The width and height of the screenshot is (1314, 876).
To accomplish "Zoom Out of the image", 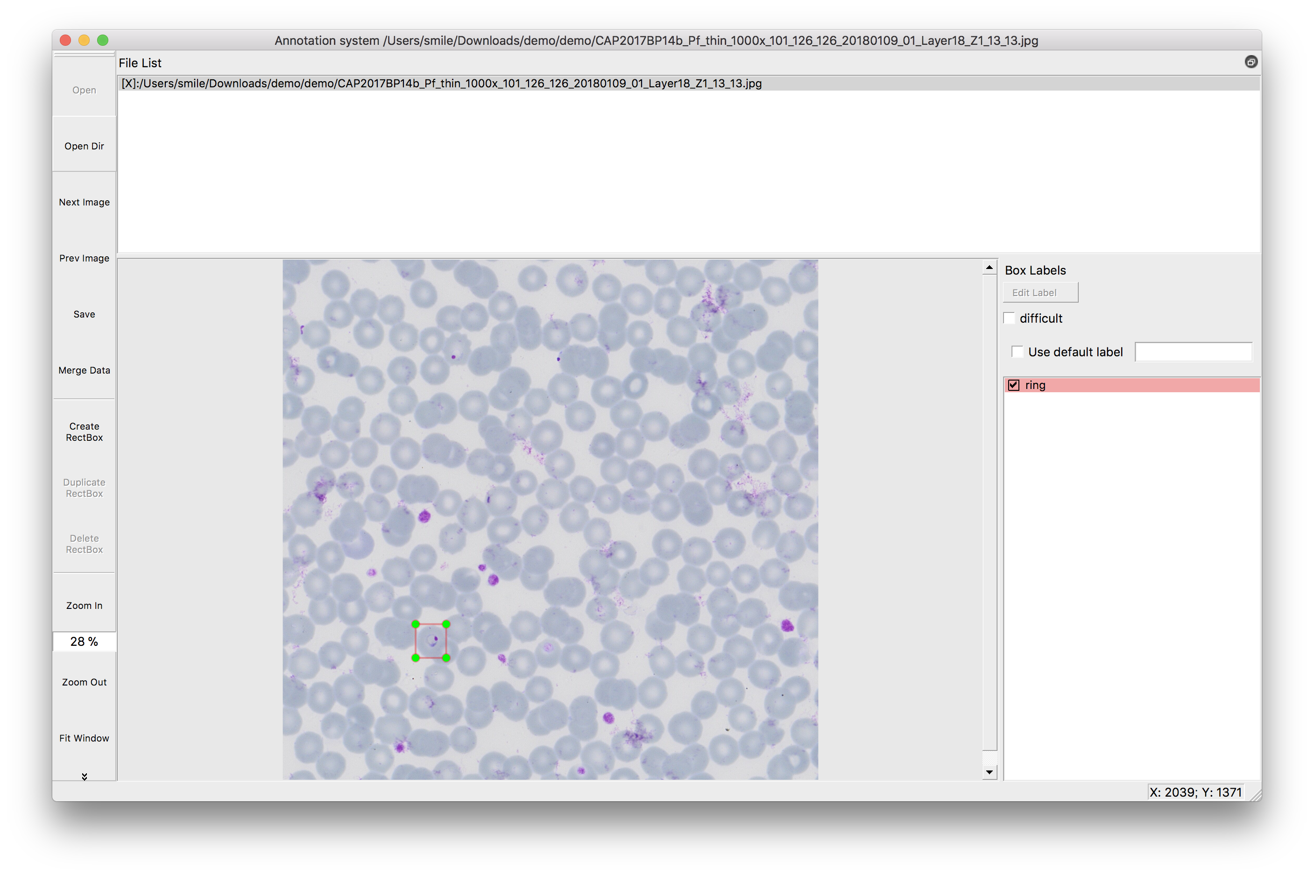I will [x=84, y=682].
